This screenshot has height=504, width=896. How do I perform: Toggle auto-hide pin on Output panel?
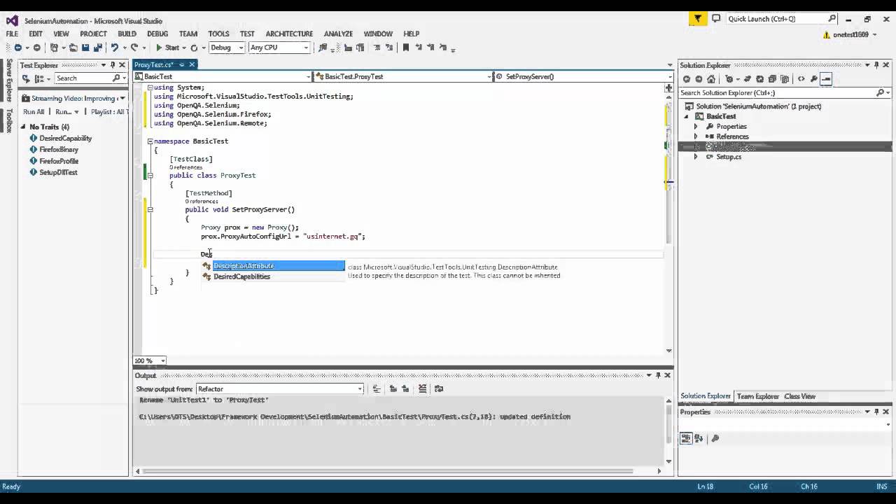658,375
